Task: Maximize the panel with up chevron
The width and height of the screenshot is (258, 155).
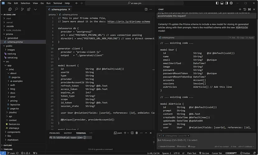Action: coord(146,133)
